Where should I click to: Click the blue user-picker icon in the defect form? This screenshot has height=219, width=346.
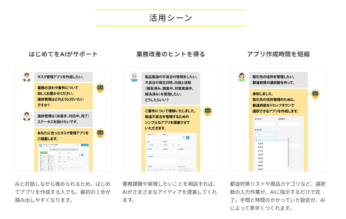[x=188, y=138]
